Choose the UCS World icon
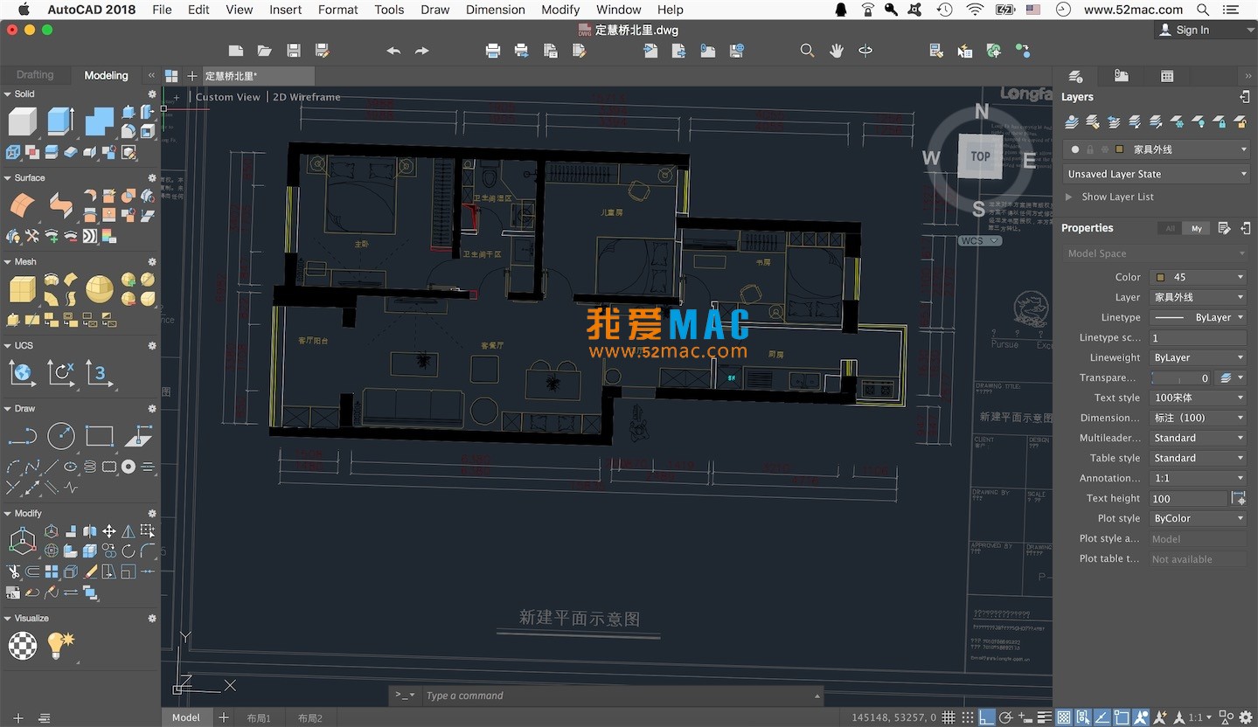The image size is (1258, 727). click(x=23, y=374)
